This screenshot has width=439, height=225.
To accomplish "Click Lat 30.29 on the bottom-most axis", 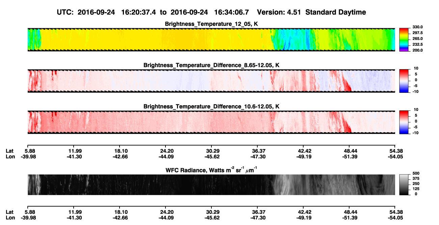I will [211, 212].
